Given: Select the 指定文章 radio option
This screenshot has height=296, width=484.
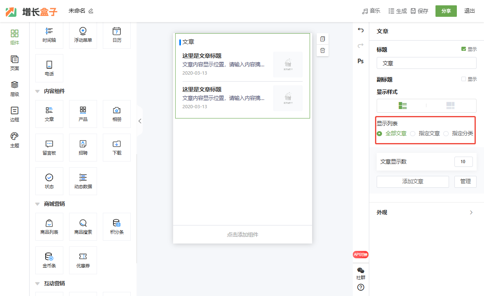Looking at the screenshot, I should 413,133.
